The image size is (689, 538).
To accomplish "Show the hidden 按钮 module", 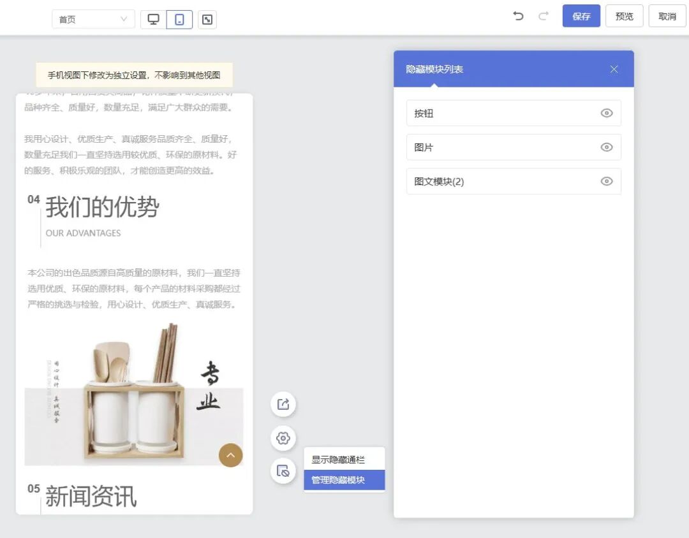I will point(607,113).
